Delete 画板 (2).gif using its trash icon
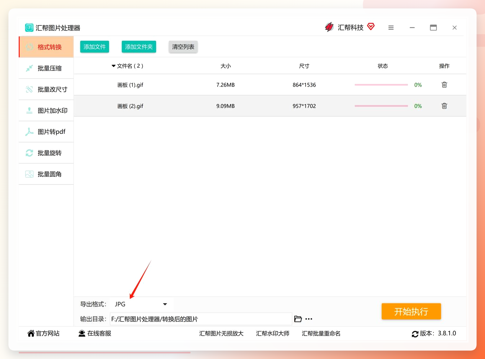Image resolution: width=485 pixels, height=359 pixels. click(444, 106)
